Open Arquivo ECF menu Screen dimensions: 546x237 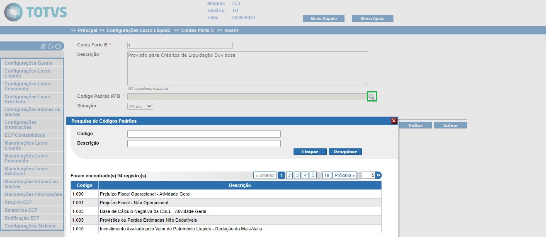pyautogui.click(x=32, y=202)
